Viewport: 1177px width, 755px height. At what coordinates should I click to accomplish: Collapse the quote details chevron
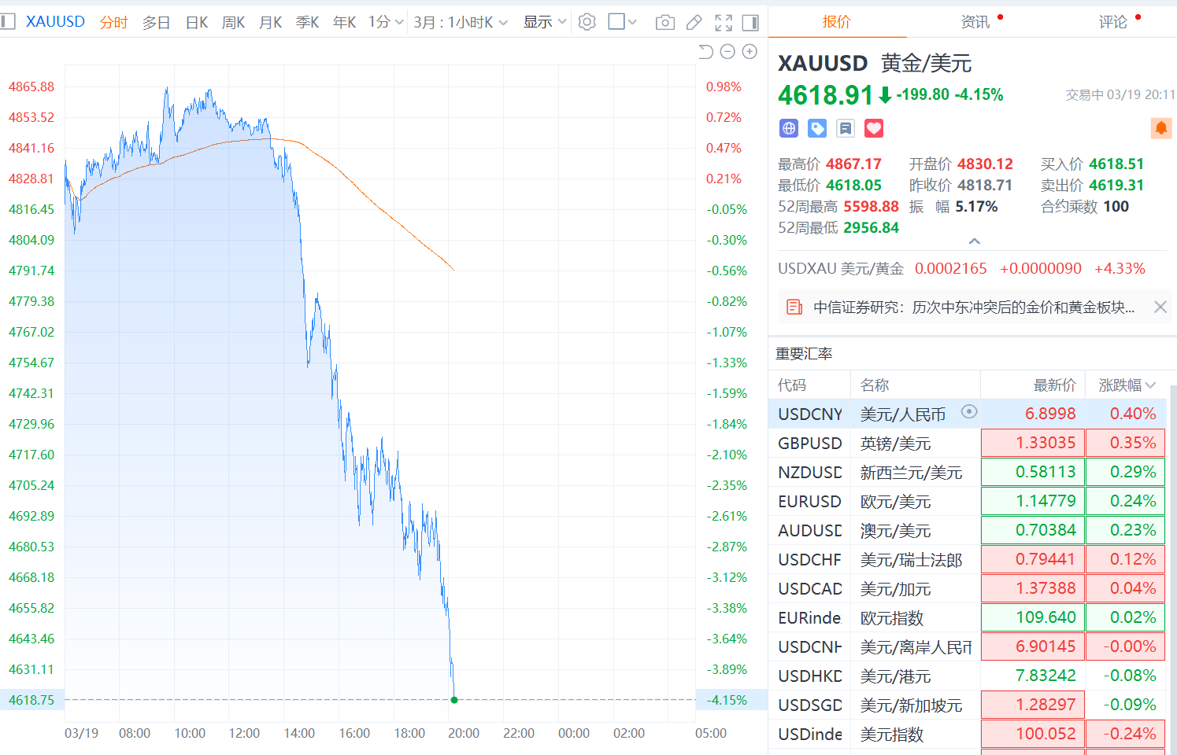point(974,241)
